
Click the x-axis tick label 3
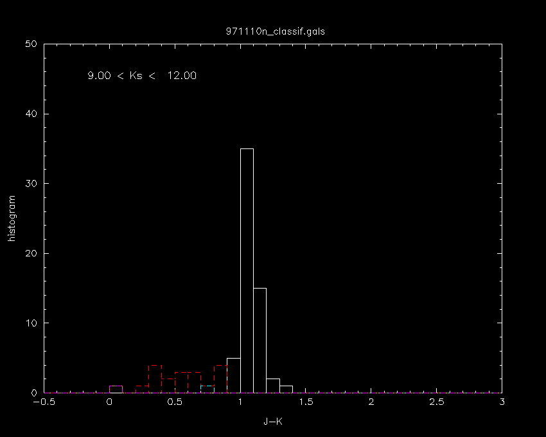(x=502, y=402)
